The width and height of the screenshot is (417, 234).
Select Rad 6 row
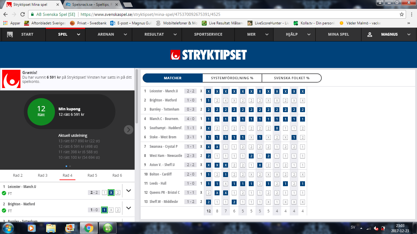[x=117, y=175]
